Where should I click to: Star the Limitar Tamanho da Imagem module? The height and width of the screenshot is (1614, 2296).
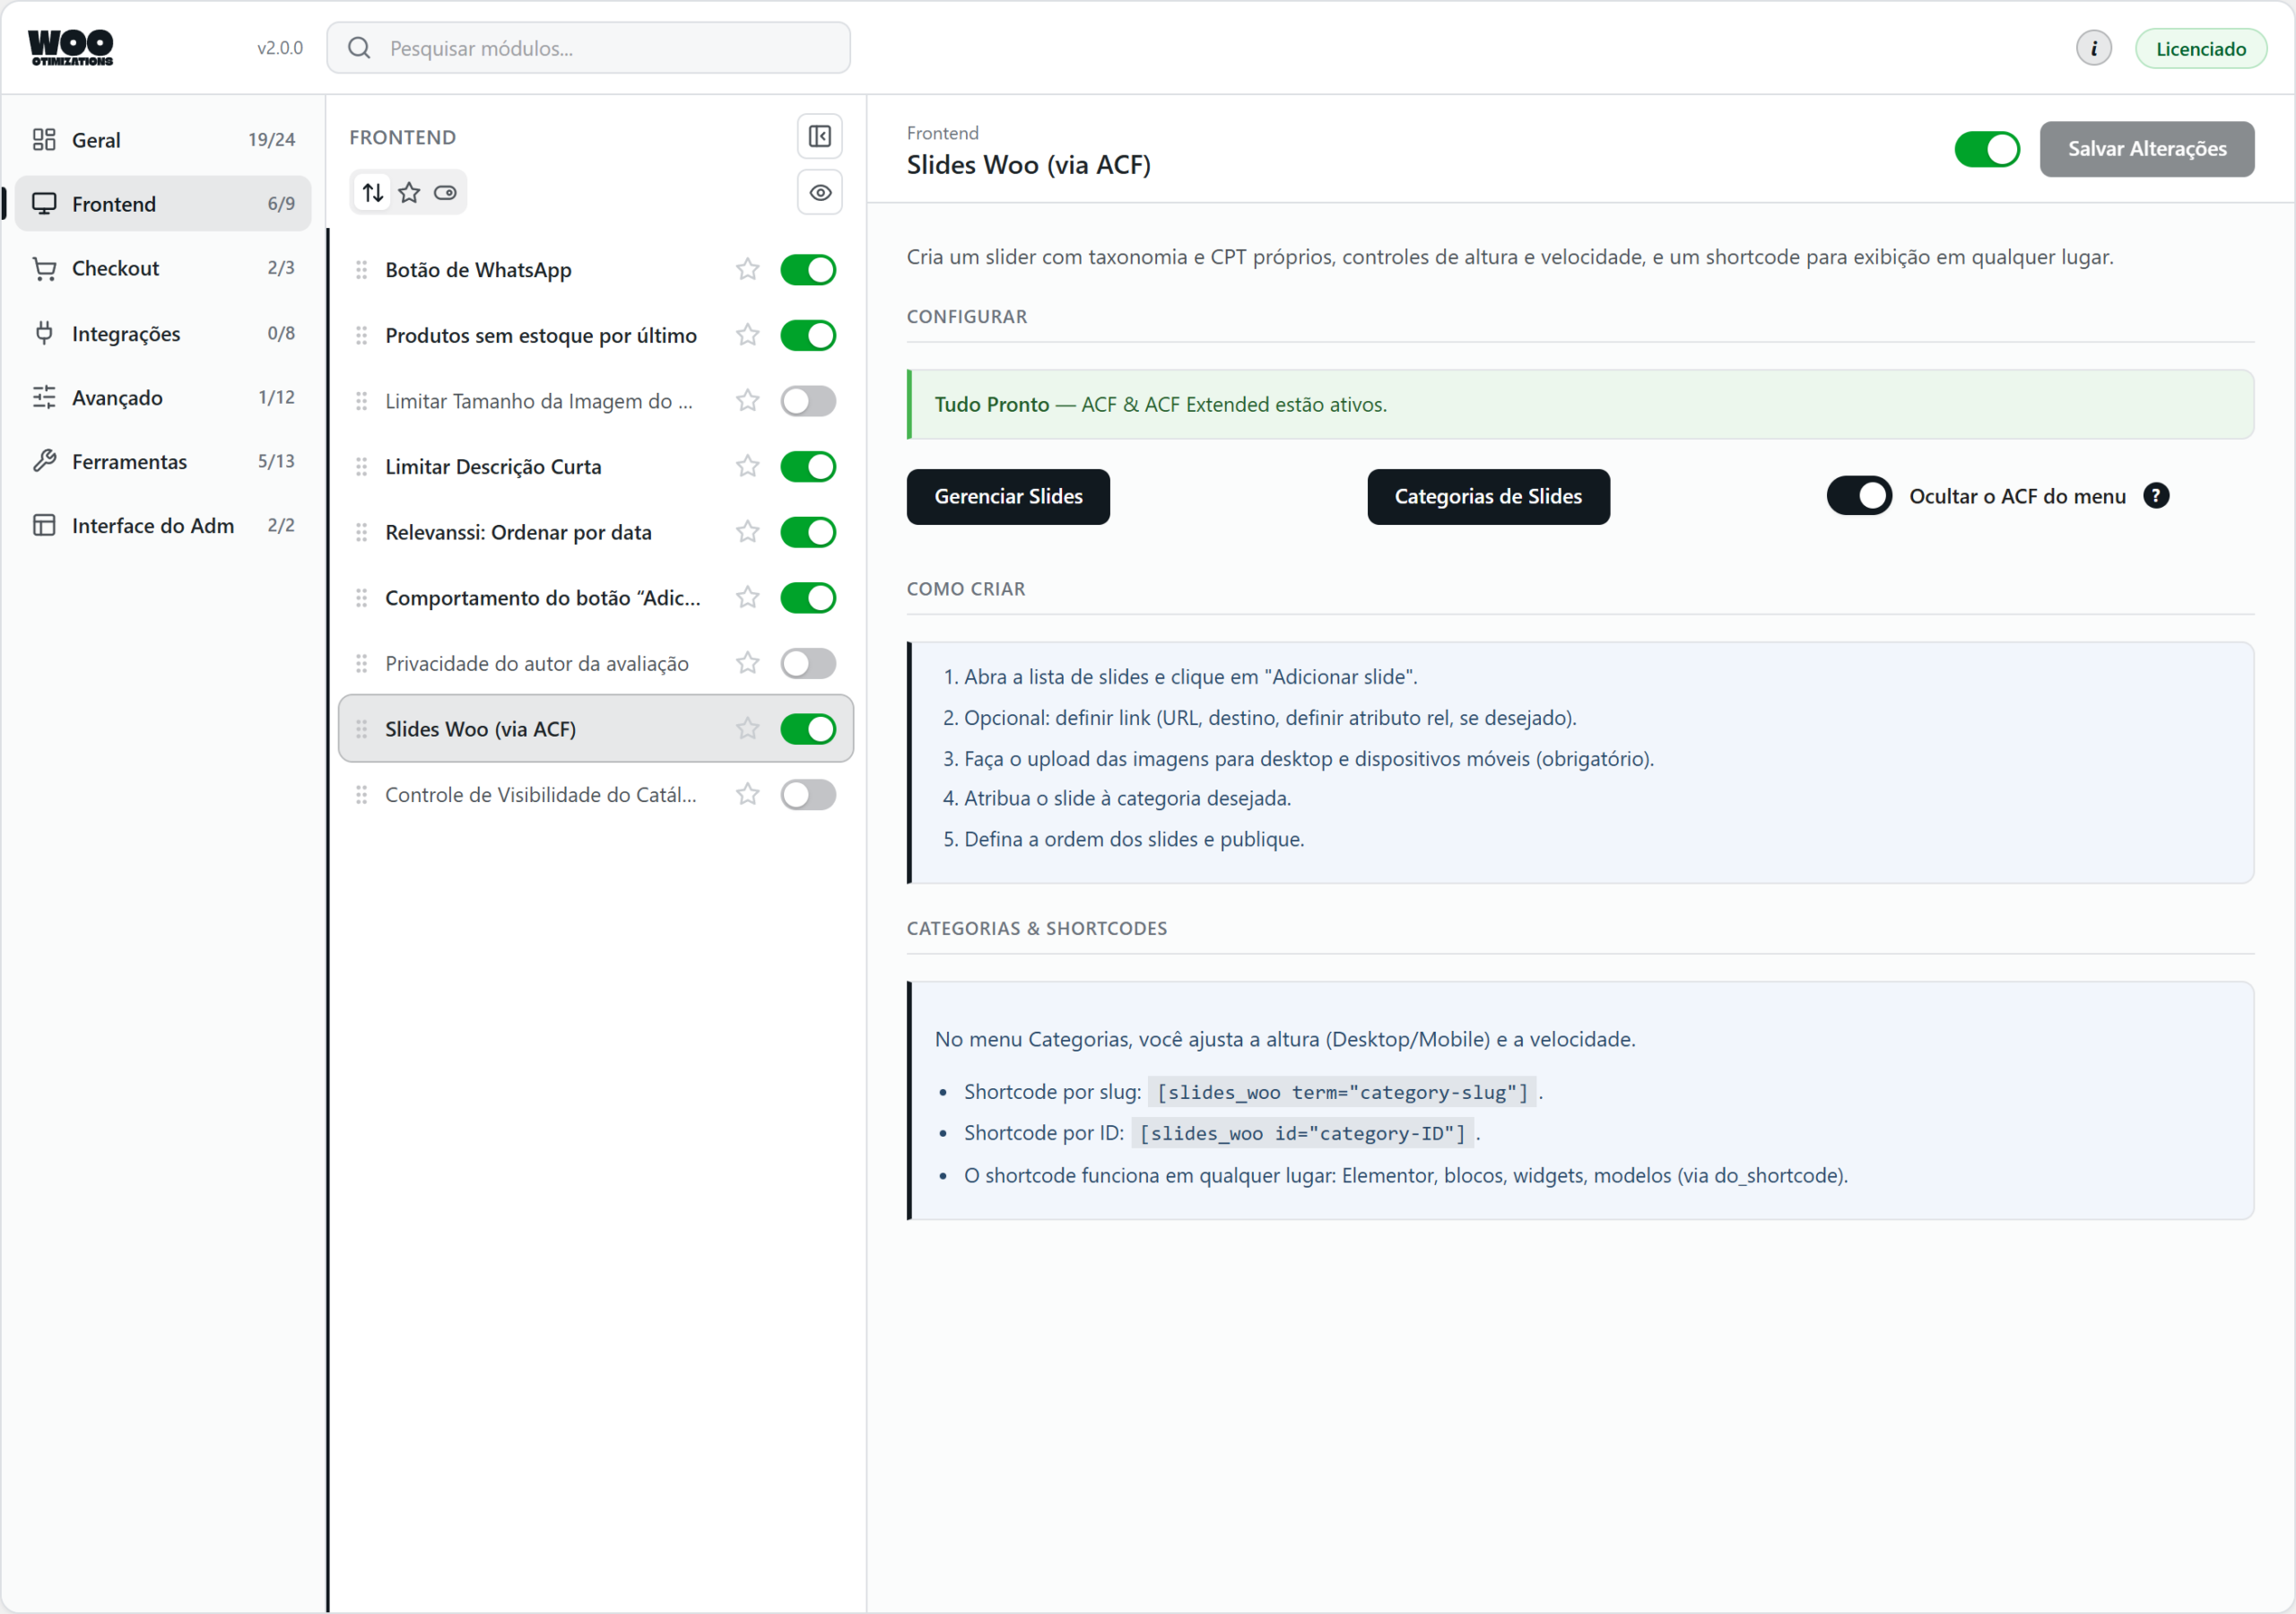coord(747,400)
